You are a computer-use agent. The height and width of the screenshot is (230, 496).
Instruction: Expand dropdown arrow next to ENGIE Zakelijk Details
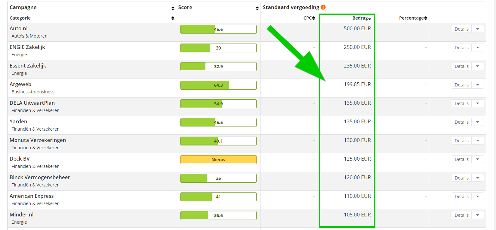tap(478, 48)
